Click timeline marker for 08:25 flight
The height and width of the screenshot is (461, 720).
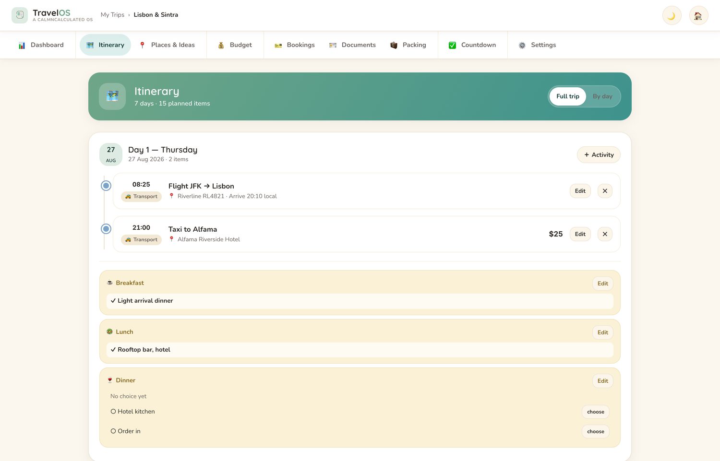pyautogui.click(x=106, y=186)
